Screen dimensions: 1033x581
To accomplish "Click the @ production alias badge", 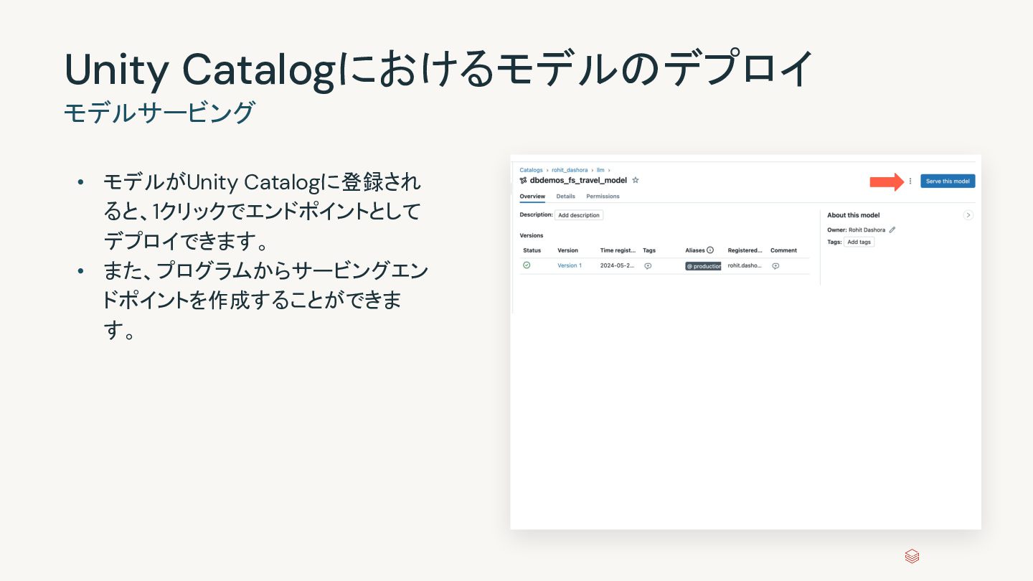I will [x=703, y=266].
